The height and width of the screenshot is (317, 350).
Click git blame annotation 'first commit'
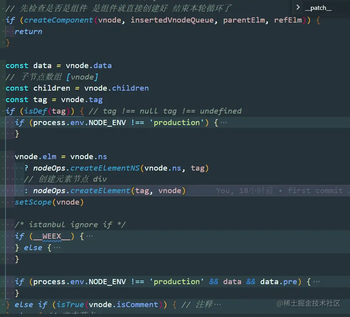tap(315, 191)
